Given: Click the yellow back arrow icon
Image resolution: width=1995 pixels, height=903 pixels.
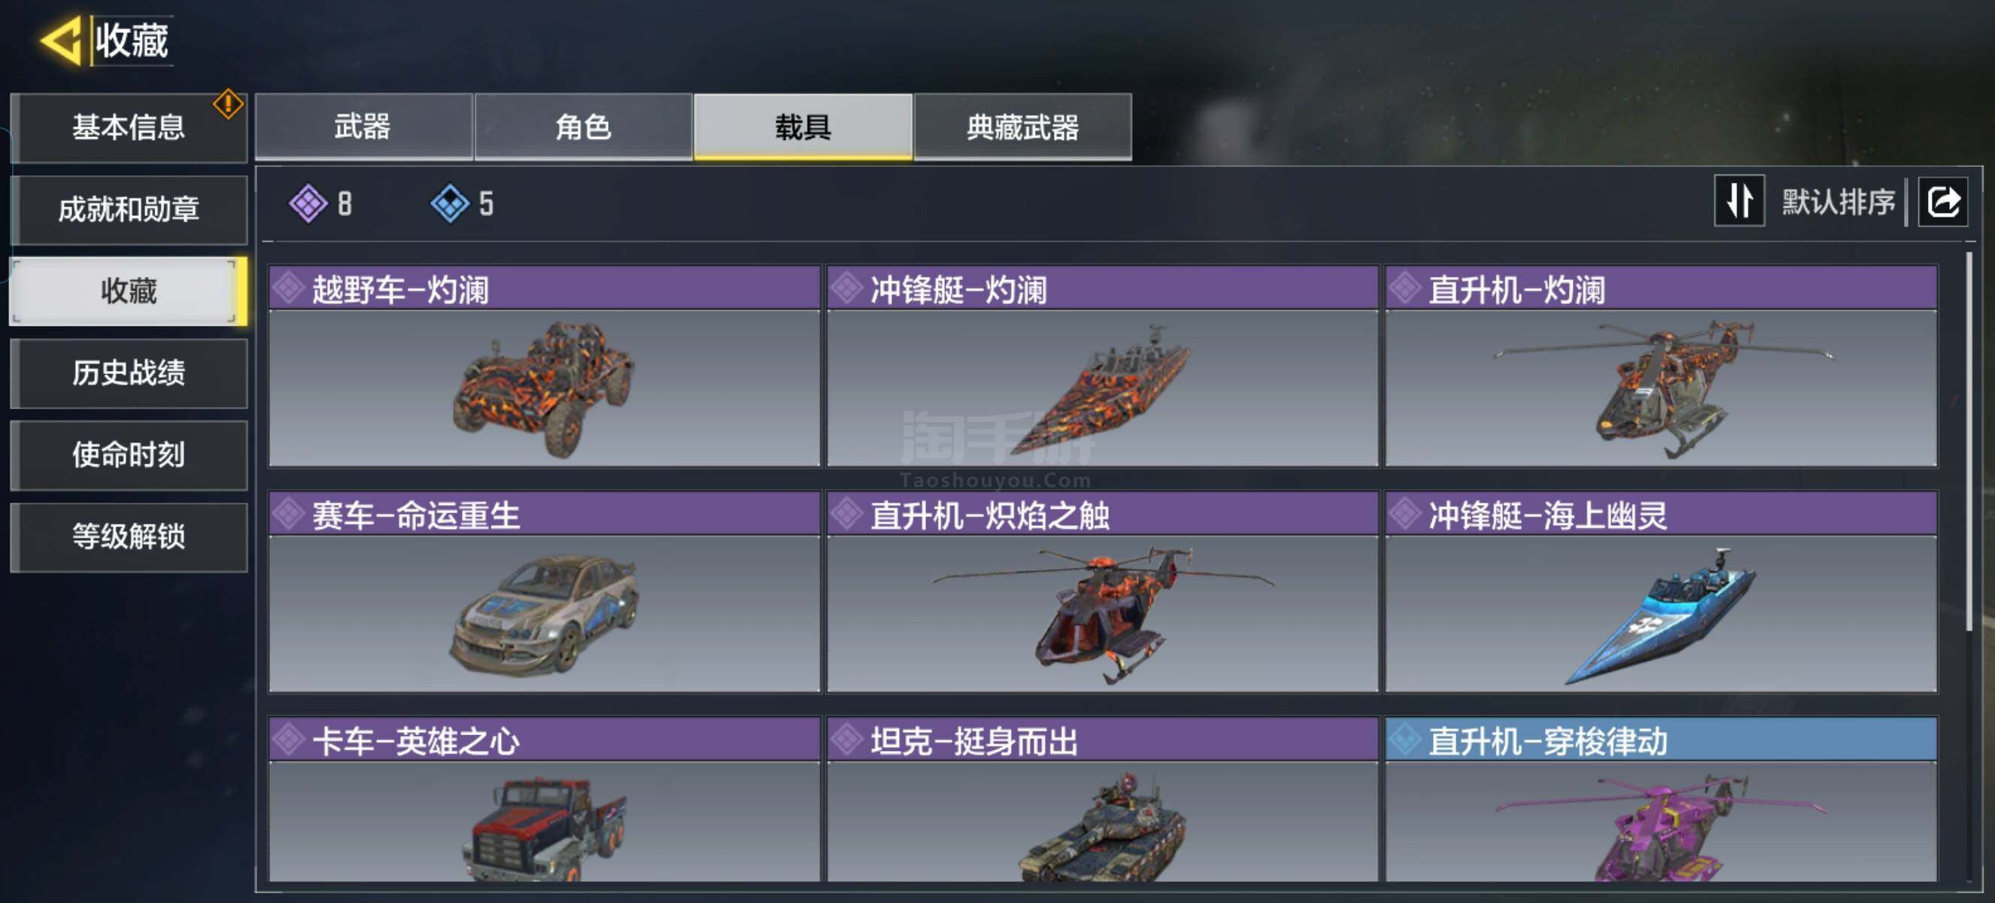Looking at the screenshot, I should tap(61, 39).
